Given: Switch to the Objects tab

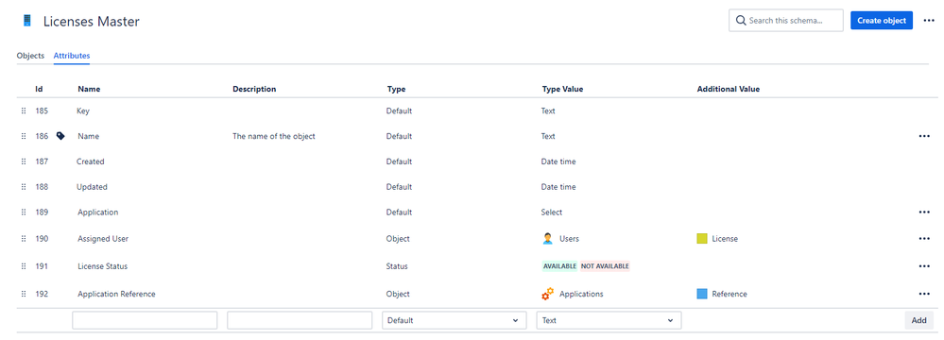Looking at the screenshot, I should coord(30,56).
